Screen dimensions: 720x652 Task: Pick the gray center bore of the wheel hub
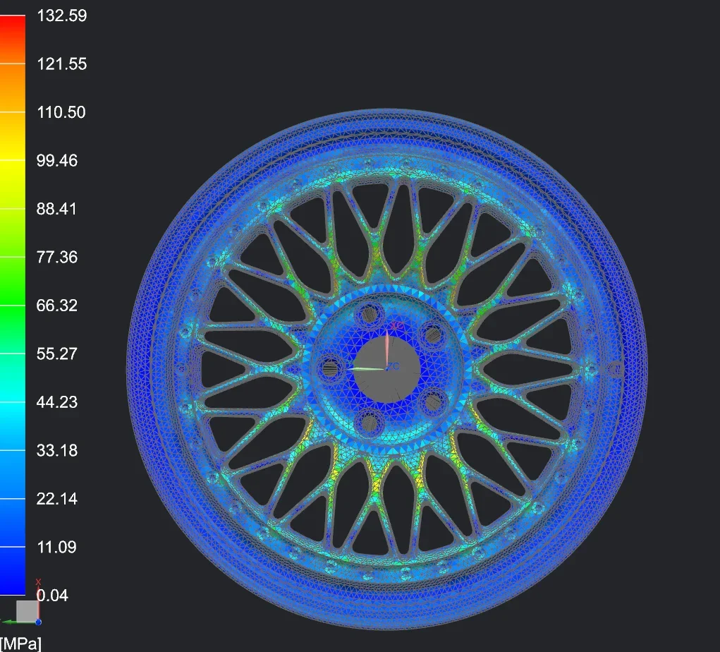386,370
